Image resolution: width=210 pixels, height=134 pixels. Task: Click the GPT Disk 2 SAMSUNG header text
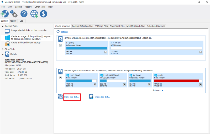108,71
